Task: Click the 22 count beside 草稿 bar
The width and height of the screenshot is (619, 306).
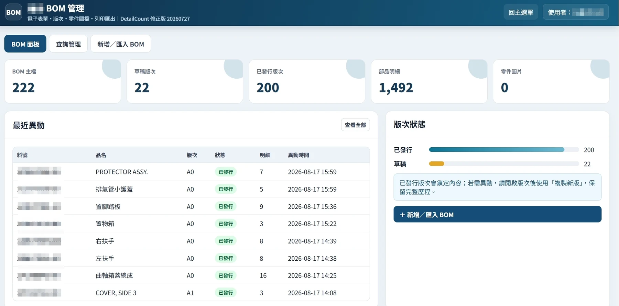Action: click(587, 164)
